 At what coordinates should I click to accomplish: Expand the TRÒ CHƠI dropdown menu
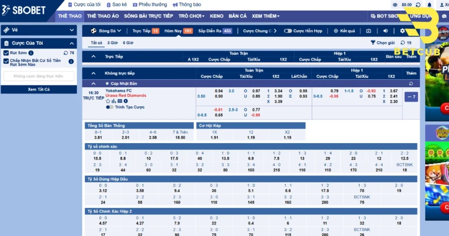click(191, 16)
